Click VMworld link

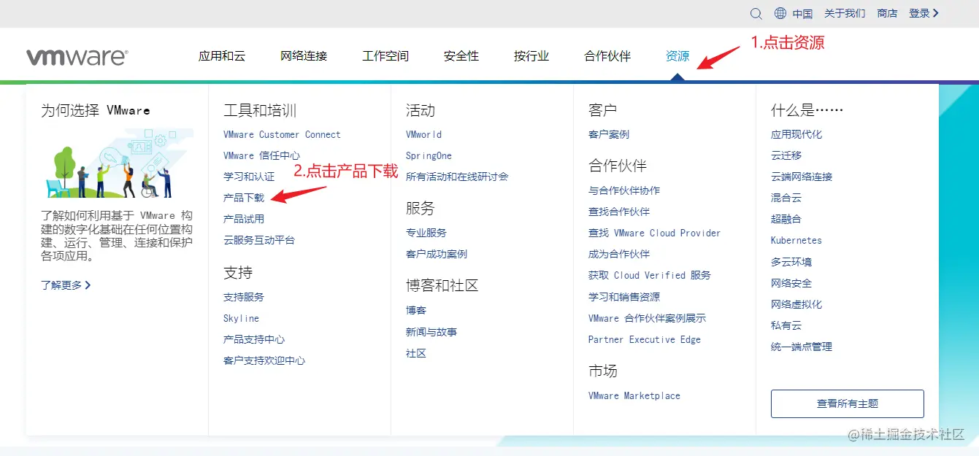(423, 134)
